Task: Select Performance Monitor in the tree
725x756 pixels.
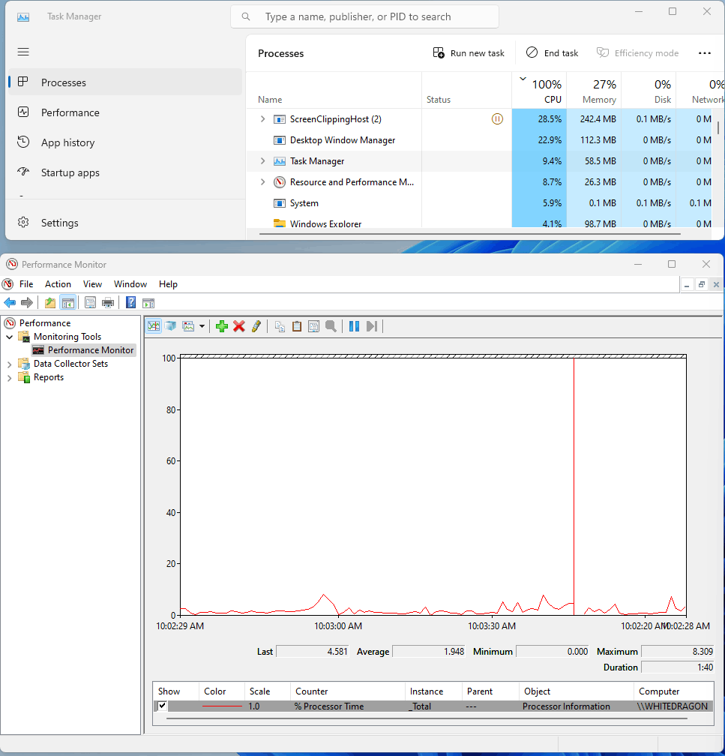Action: point(91,350)
